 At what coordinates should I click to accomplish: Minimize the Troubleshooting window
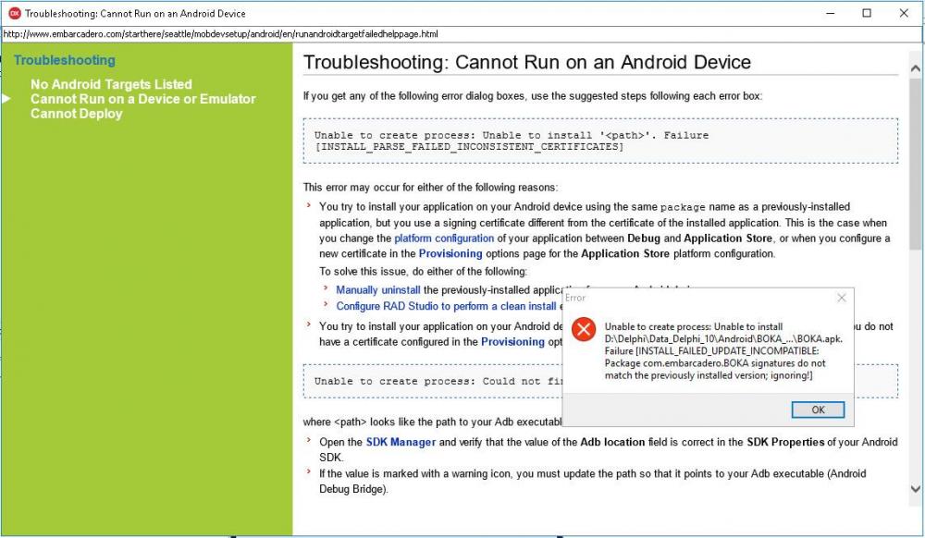point(831,13)
